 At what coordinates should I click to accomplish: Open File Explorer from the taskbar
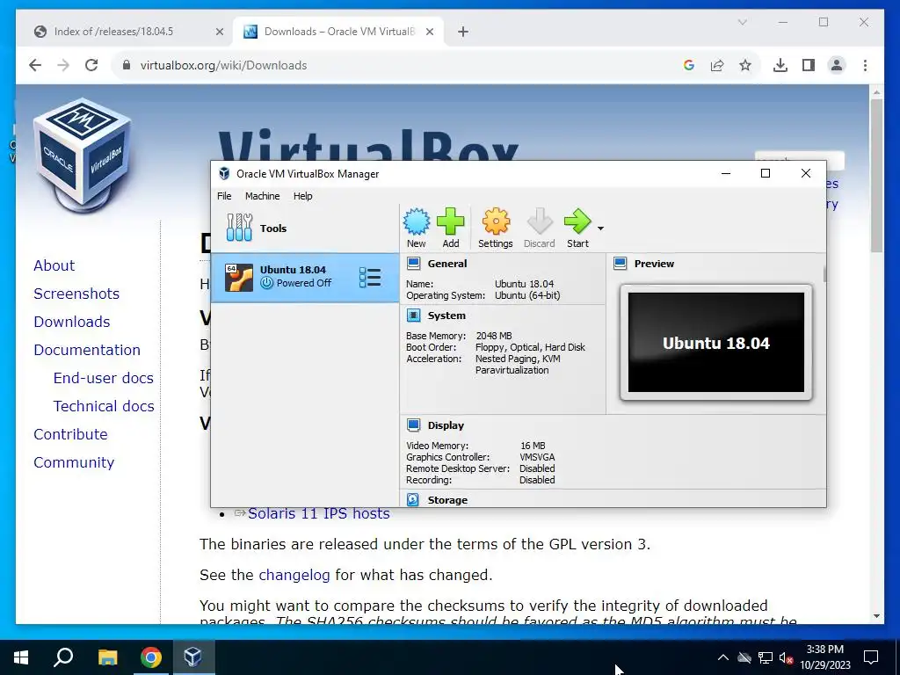coord(107,657)
